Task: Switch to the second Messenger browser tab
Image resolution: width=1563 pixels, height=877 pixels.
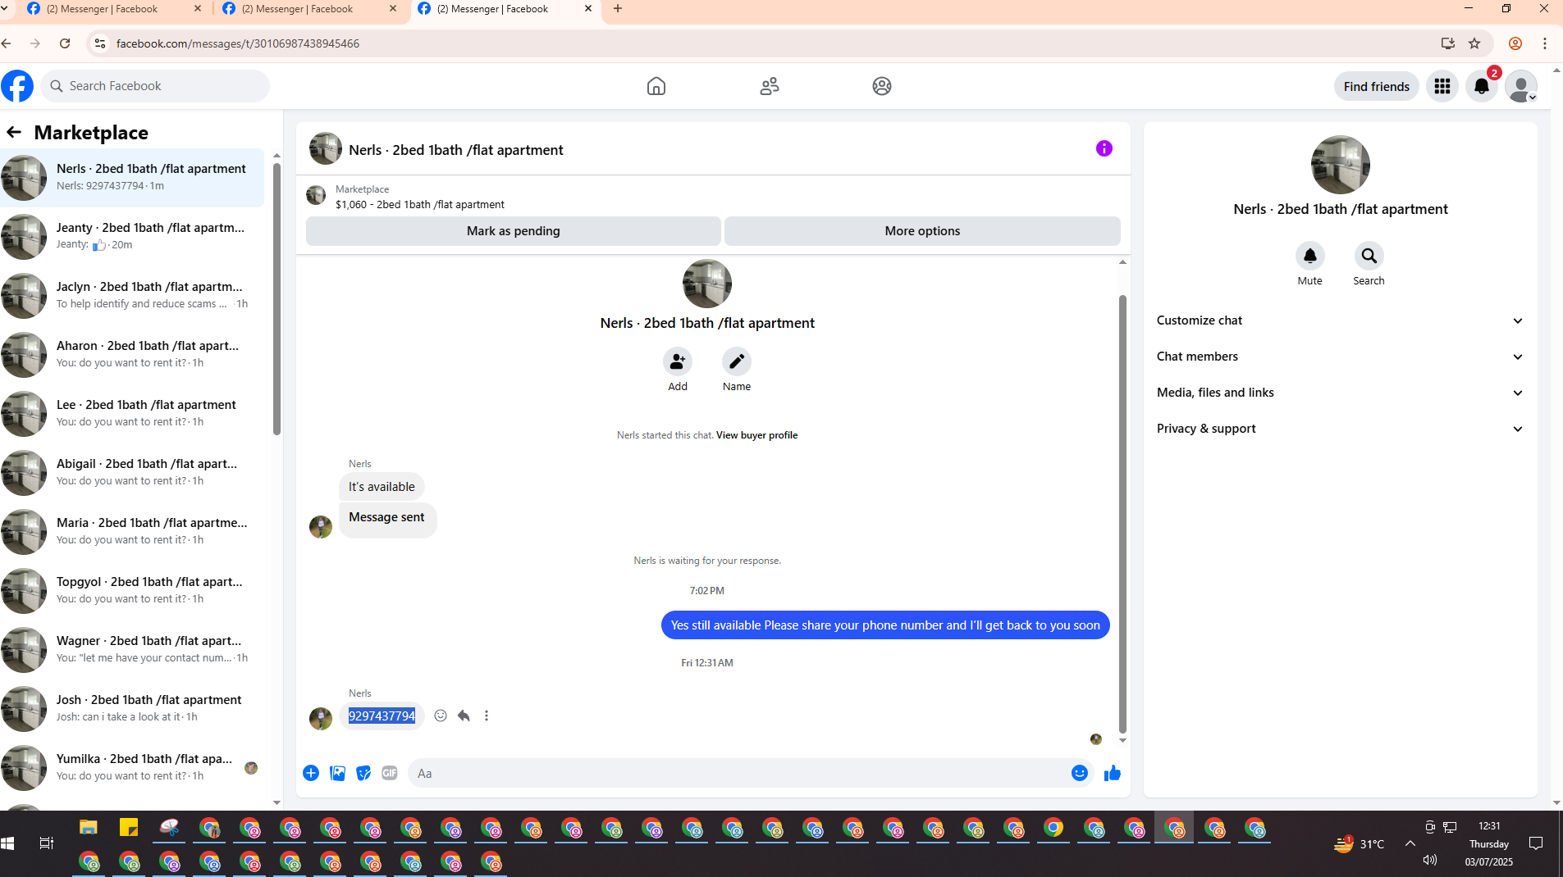Action: pos(309,9)
